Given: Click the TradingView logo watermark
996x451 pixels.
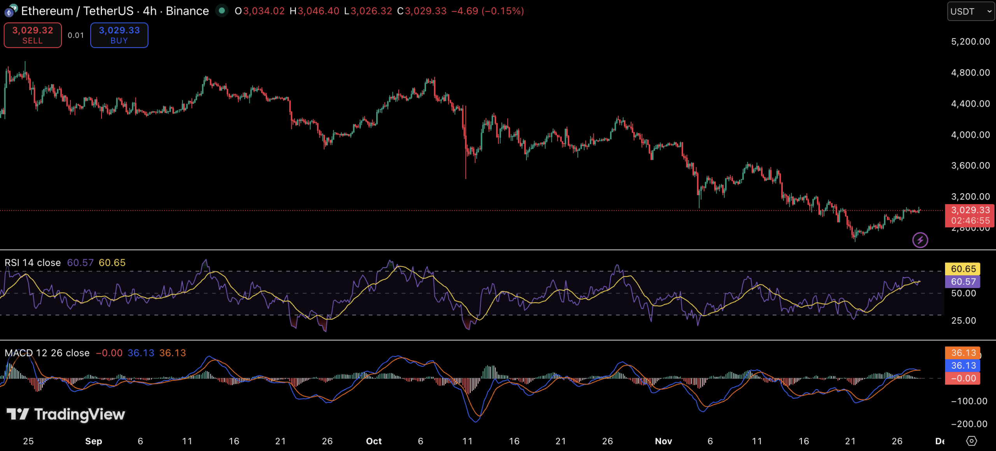Looking at the screenshot, I should coord(66,414).
